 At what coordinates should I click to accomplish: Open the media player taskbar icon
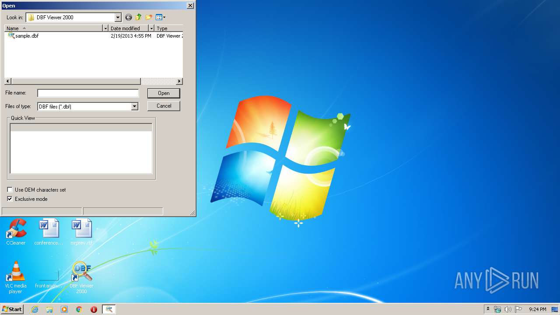click(64, 309)
